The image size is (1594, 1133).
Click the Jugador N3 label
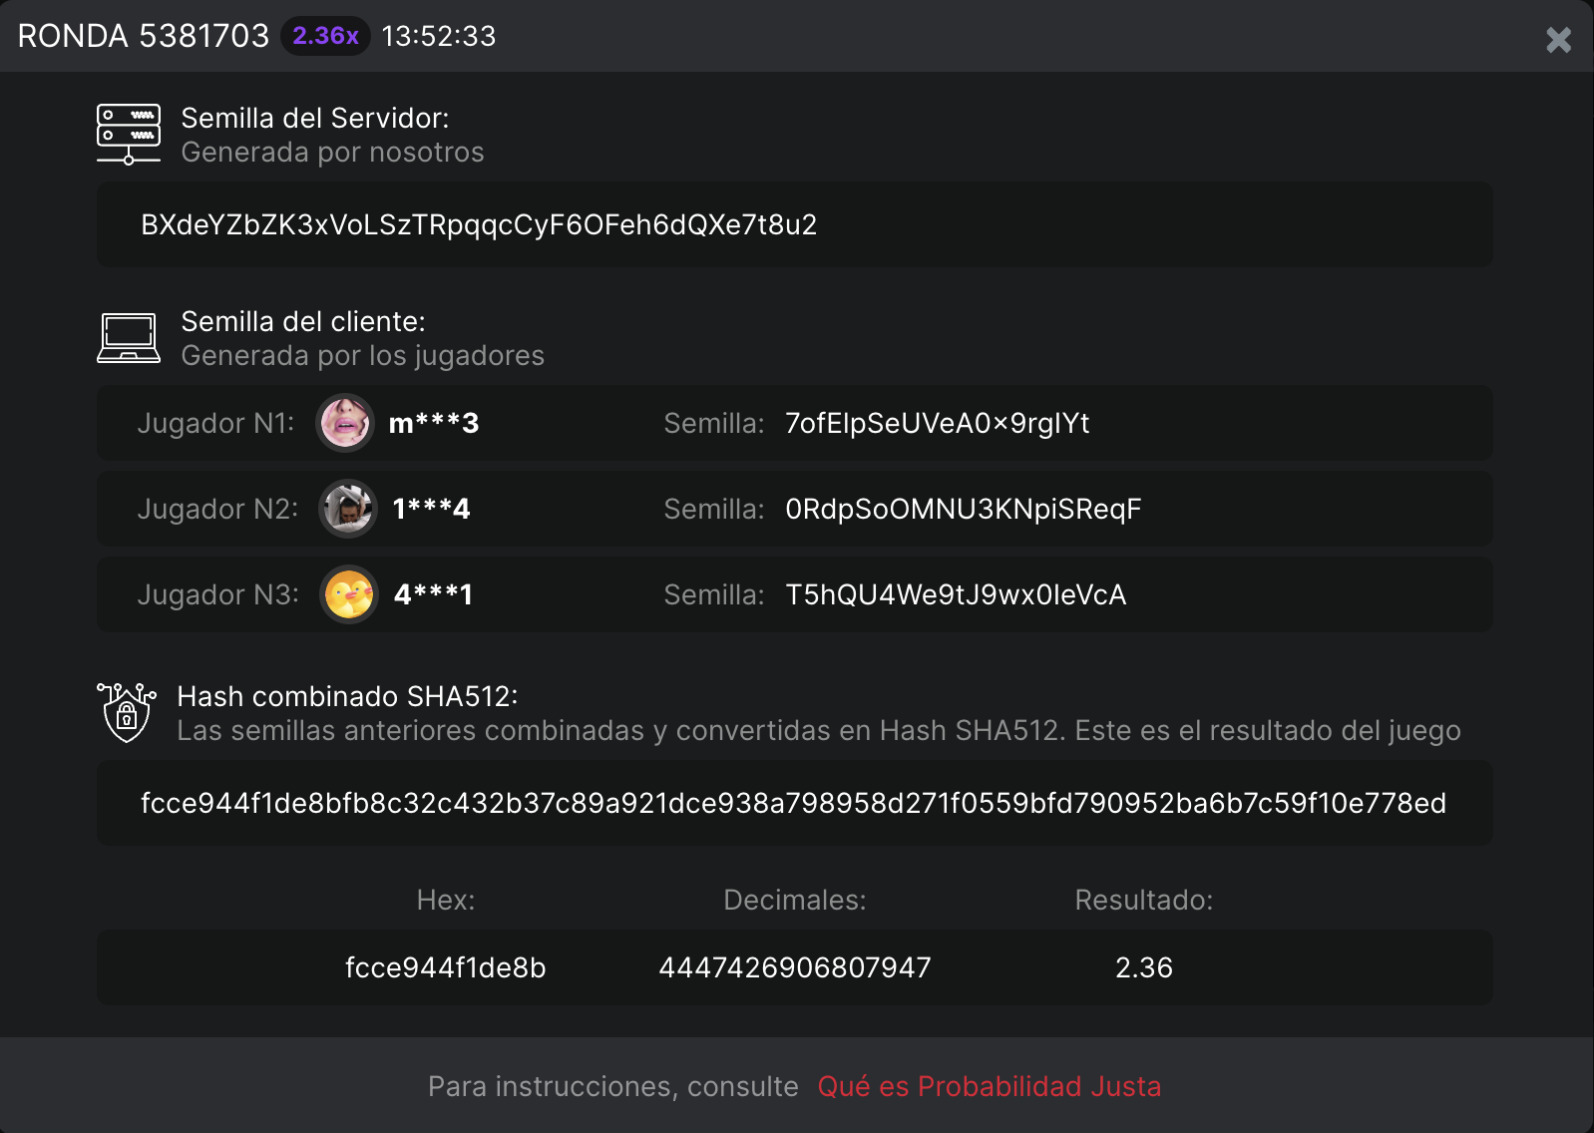tap(217, 594)
